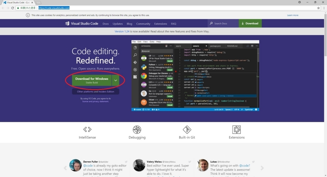The width and height of the screenshot is (327, 177).
Task: Reload the page with the refresh icon
Action: point(12,8)
